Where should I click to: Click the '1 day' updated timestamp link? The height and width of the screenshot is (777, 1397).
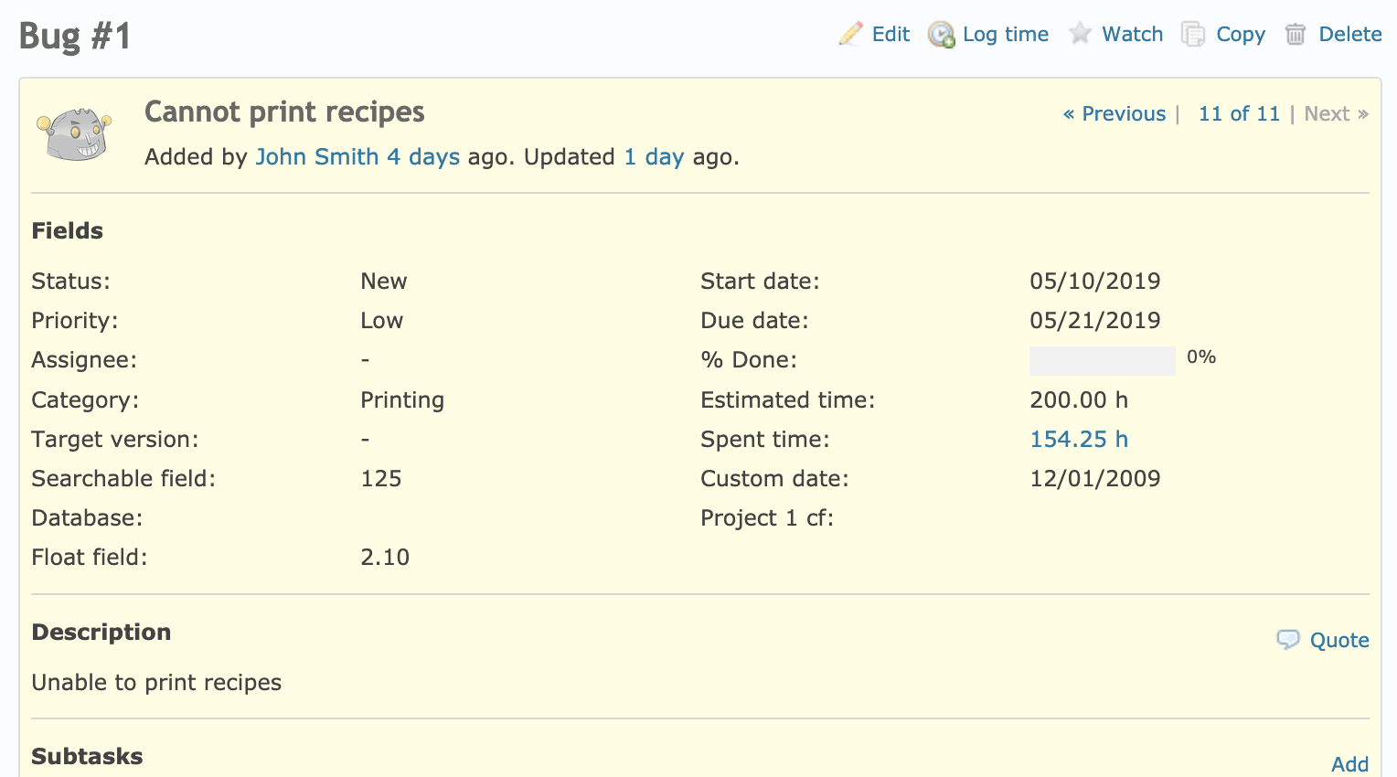654,157
